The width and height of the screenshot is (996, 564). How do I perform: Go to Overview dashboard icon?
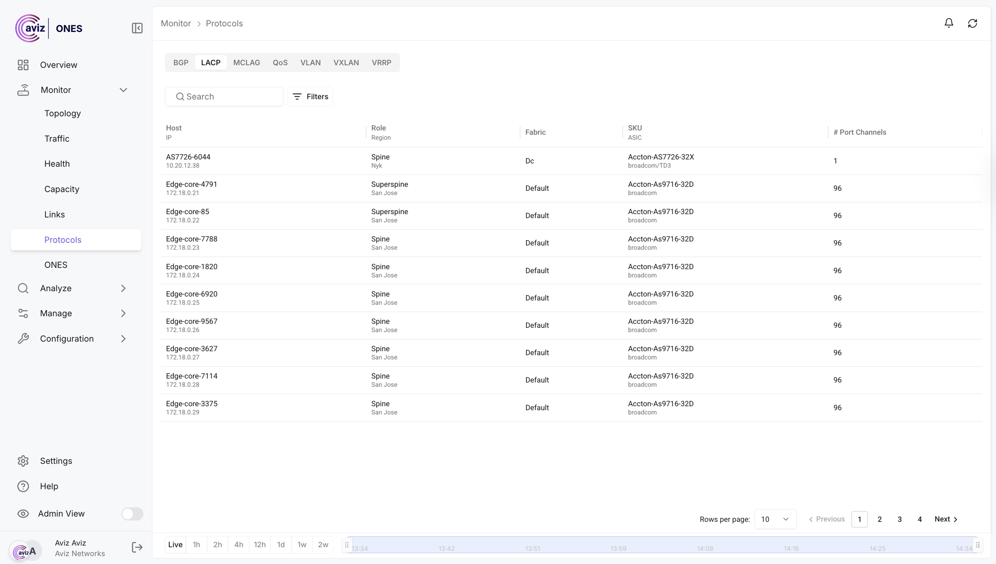click(23, 65)
